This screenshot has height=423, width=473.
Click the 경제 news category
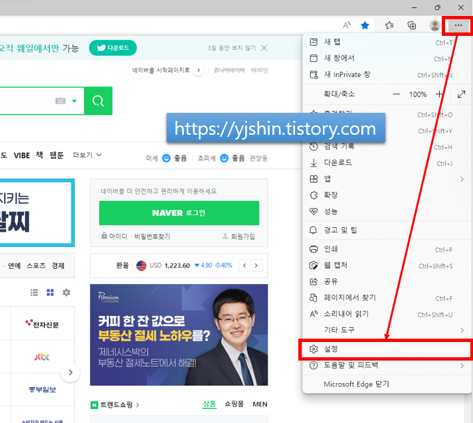pyautogui.click(x=58, y=266)
